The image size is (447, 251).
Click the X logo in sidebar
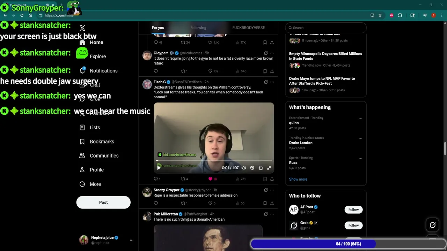(82, 28)
